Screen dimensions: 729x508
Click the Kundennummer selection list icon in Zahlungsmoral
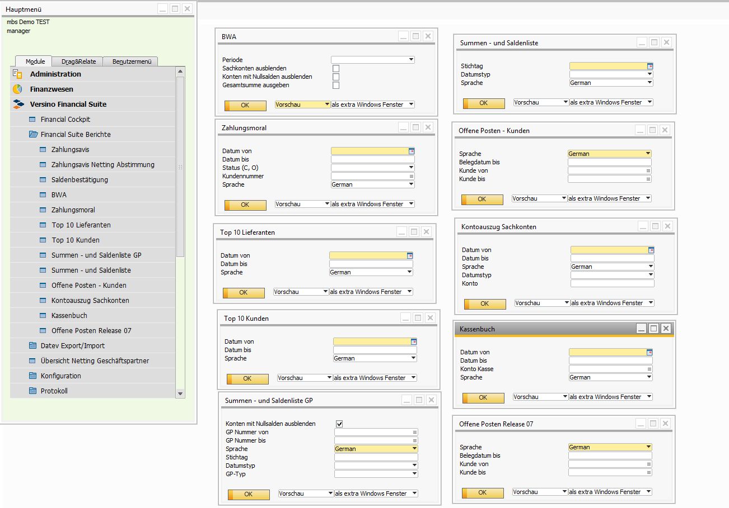point(412,176)
